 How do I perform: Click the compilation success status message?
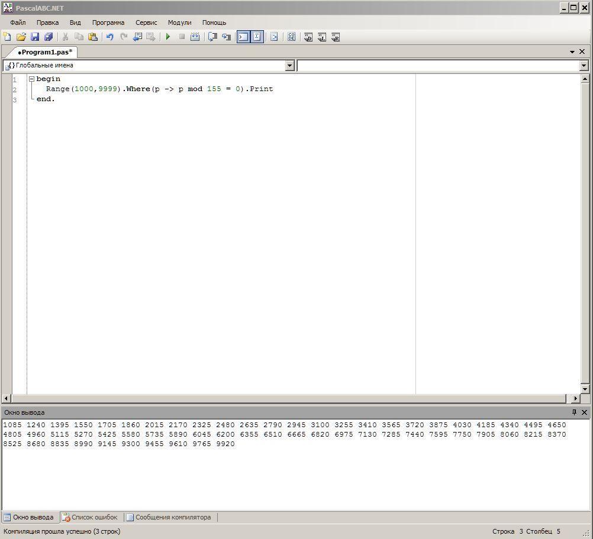coord(62,531)
